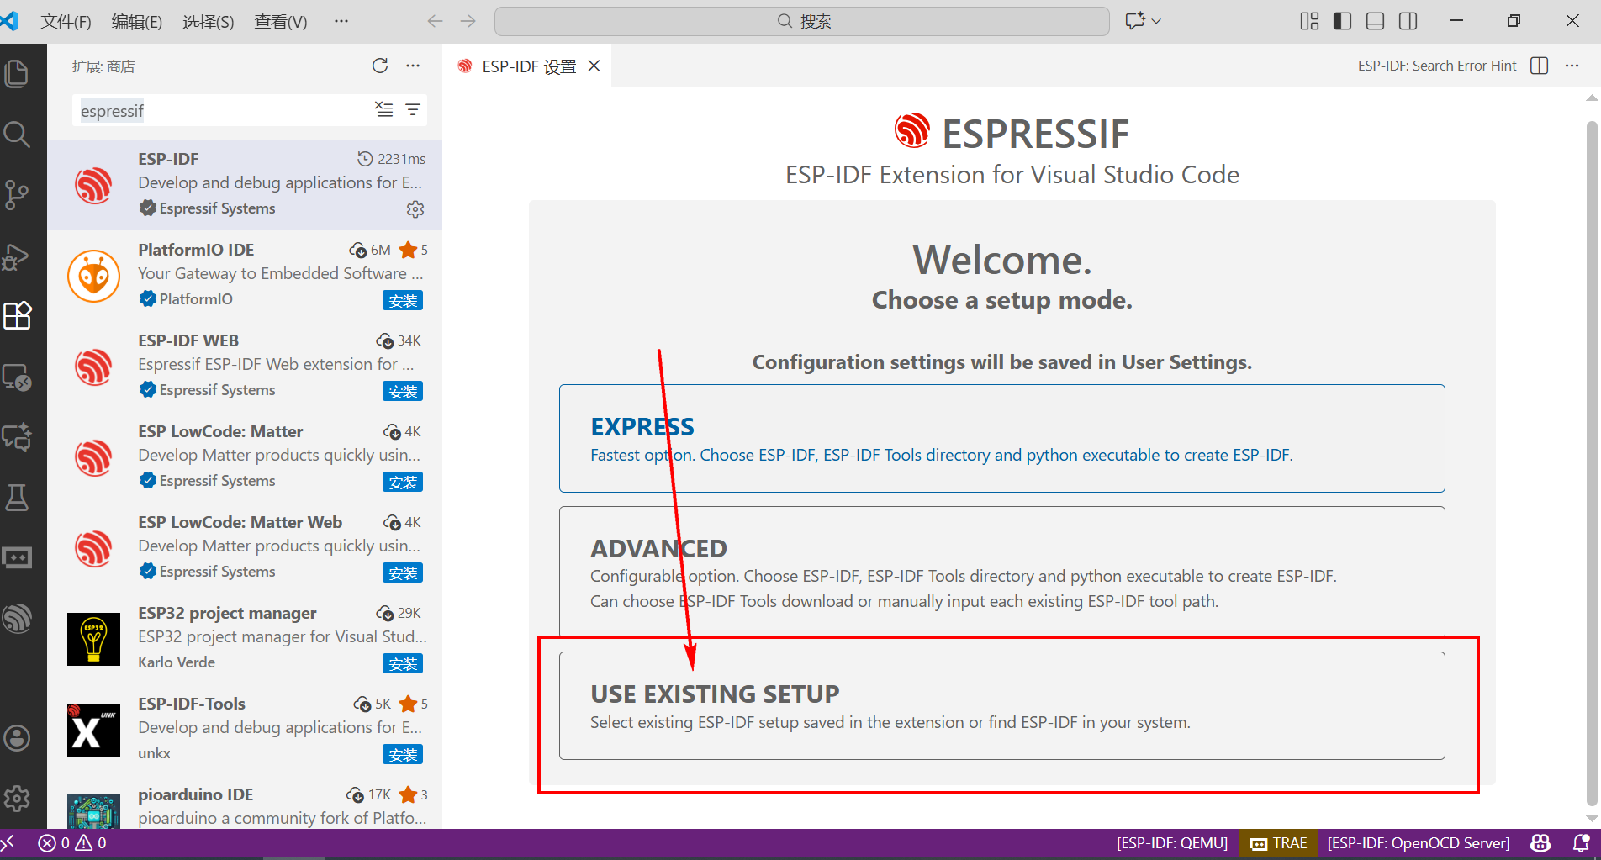Viewport: 1601px width, 860px height.
Task: Open the Remote Explorer view
Action: coord(17,377)
